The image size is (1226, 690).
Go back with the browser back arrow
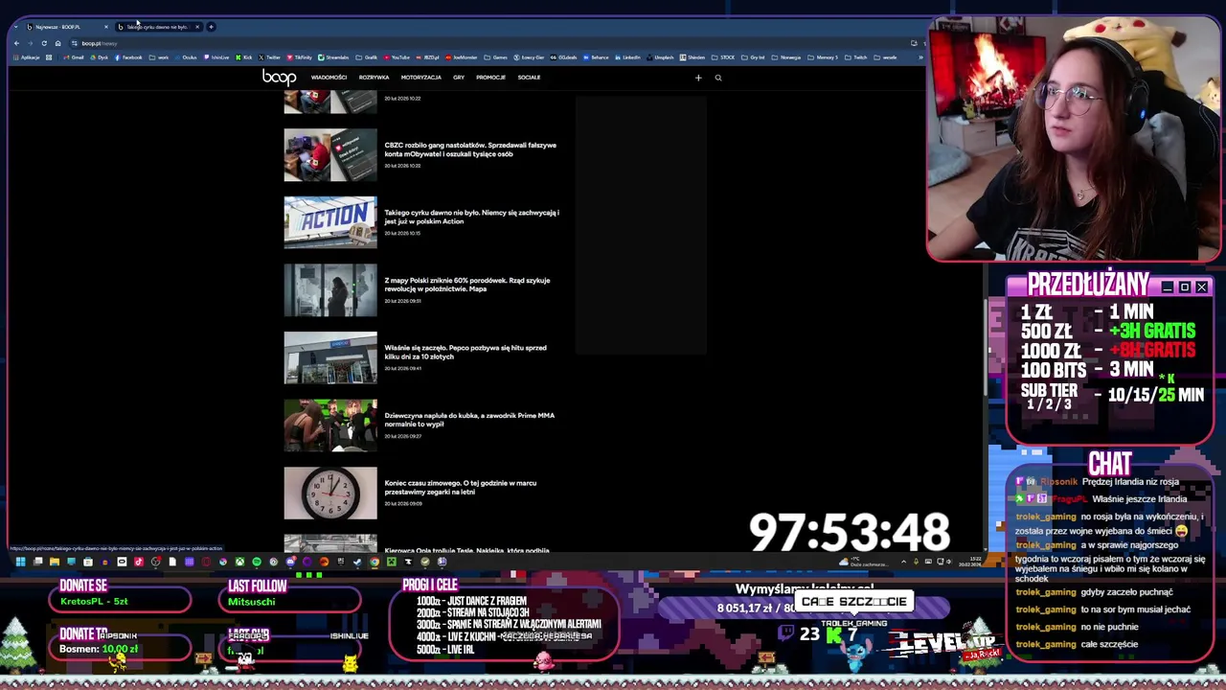point(16,43)
